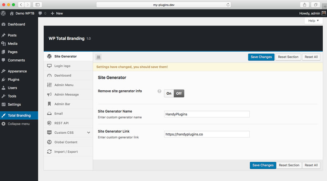Click help question mark beside Remove site generator

(160, 91)
